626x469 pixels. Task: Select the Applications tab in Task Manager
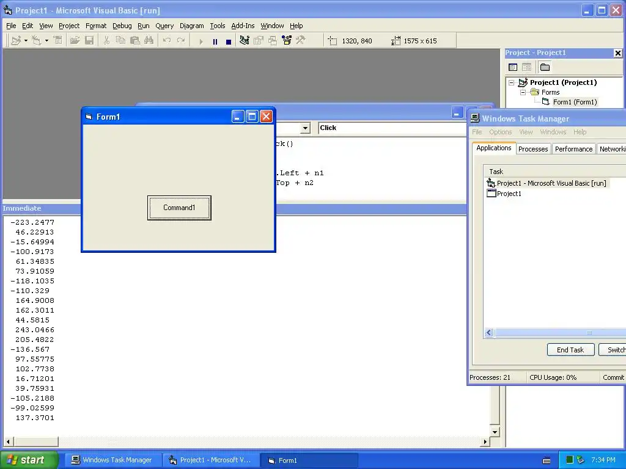point(494,148)
